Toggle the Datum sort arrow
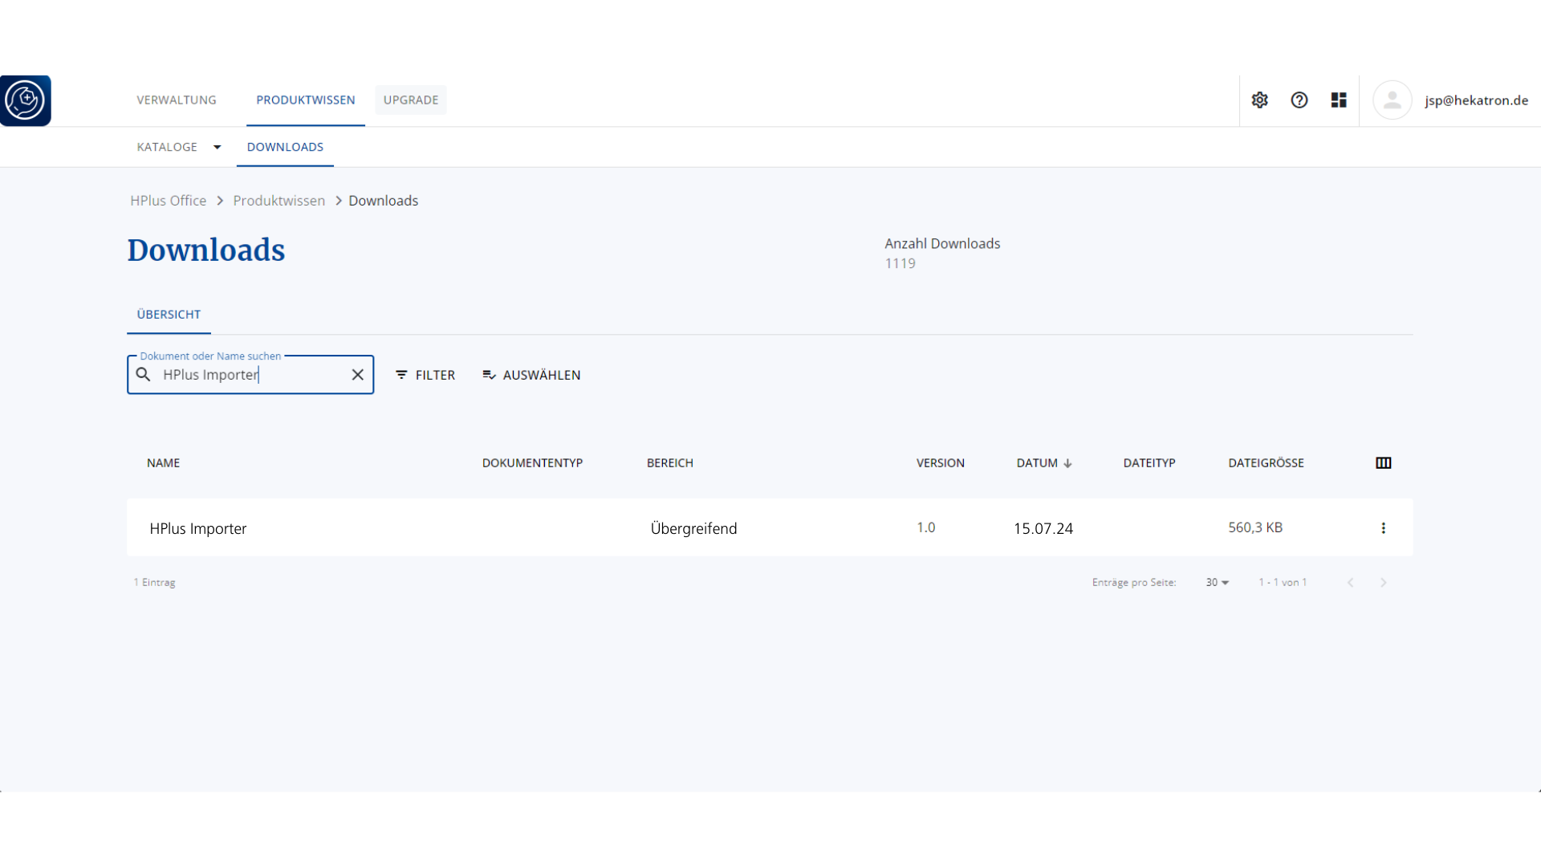The height and width of the screenshot is (867, 1541). (x=1067, y=463)
